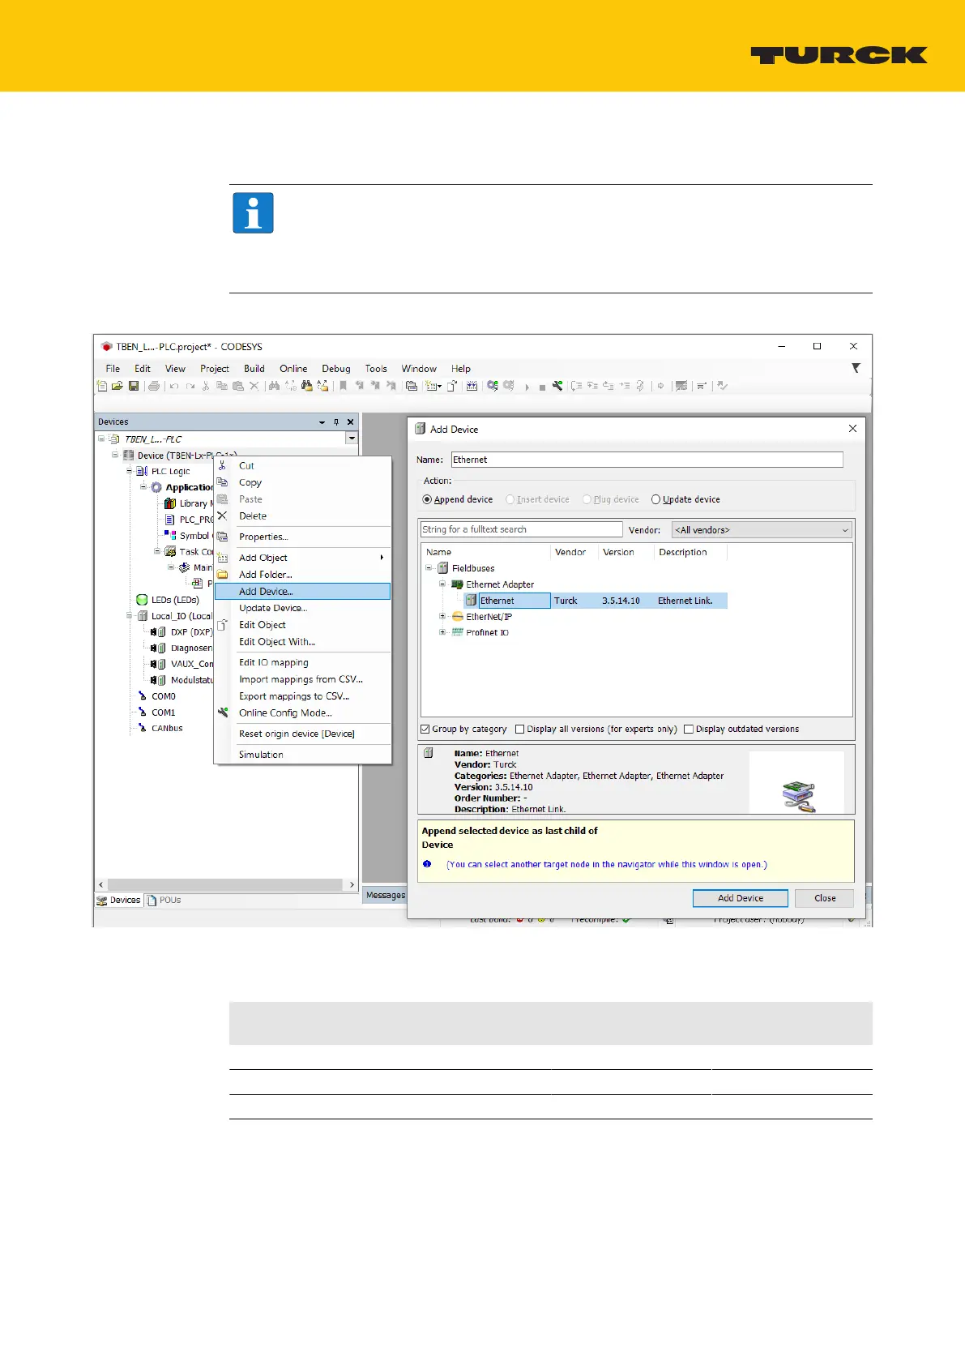Click the EtherNet/IP bus icon
965x1365 pixels.
tap(458, 616)
